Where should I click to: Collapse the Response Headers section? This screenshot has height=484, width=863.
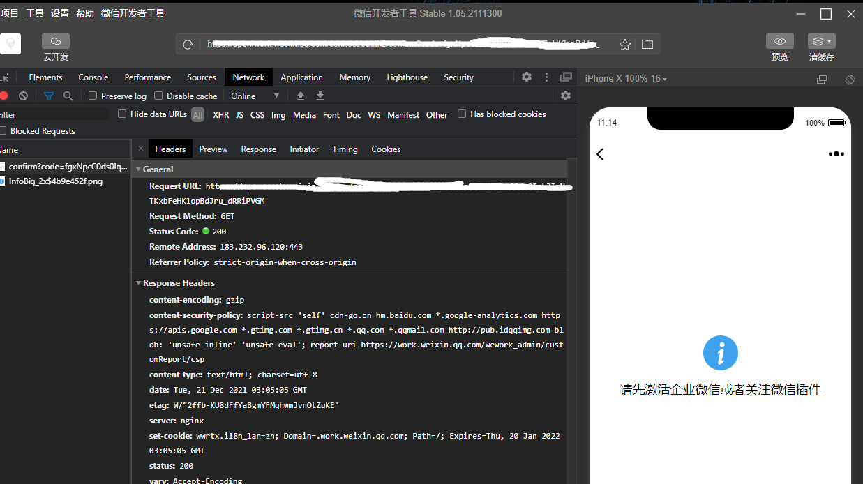click(x=138, y=283)
